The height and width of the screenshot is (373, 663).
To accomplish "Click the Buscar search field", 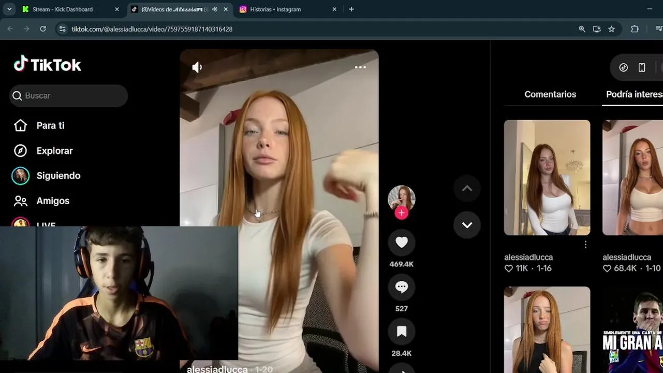I will click(68, 96).
